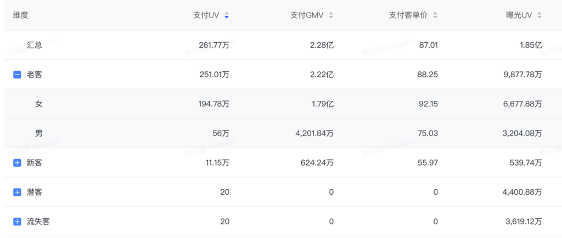Image resolution: width=562 pixels, height=238 pixels.
Task: Expand the 潜客 row
Action: [x=17, y=192]
